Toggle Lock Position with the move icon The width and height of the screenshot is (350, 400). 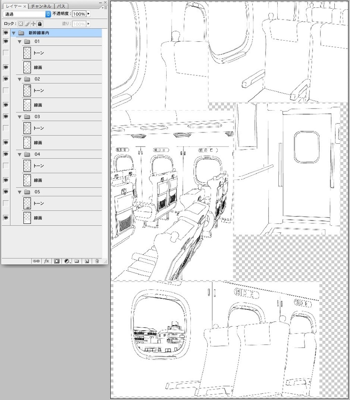32,23
